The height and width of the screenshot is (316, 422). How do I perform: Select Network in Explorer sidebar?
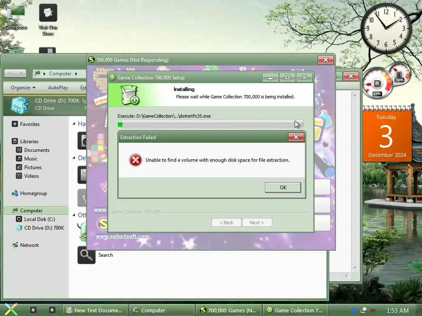tap(29, 245)
